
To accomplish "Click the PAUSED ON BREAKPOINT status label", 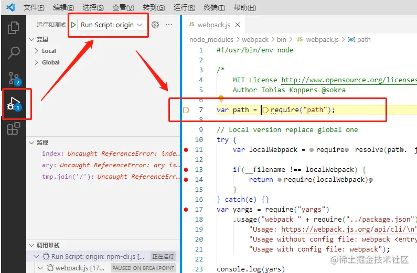I will pyautogui.click(x=143, y=268).
